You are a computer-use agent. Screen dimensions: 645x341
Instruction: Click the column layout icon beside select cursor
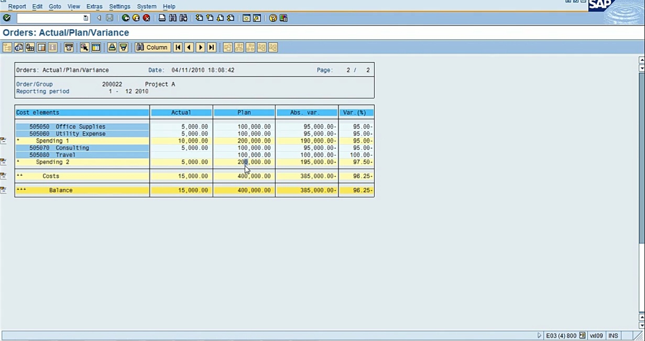click(96, 47)
